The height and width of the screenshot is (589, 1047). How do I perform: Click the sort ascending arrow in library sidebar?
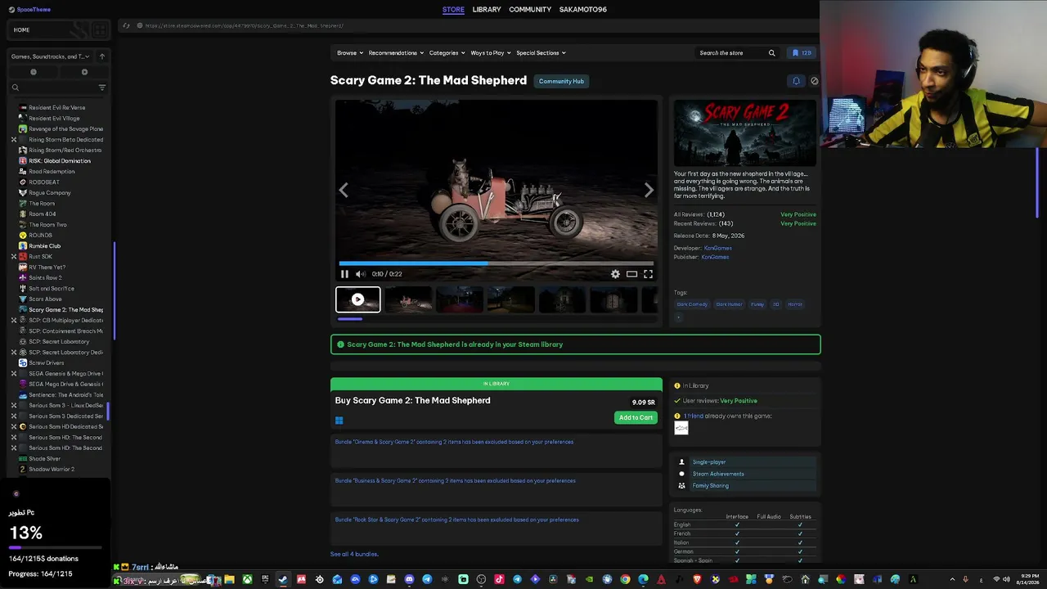(101, 56)
